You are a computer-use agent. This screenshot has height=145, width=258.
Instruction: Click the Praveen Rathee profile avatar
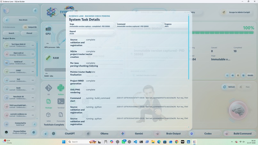6,132
